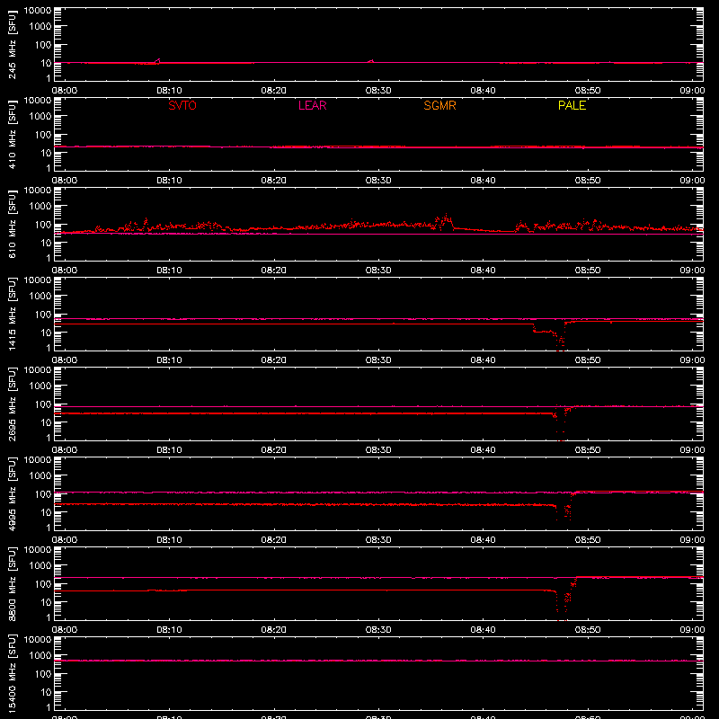The image size is (719, 719).
Task: Click the 410 MHz [SFU] axis title
Action: pyautogui.click(x=12, y=134)
